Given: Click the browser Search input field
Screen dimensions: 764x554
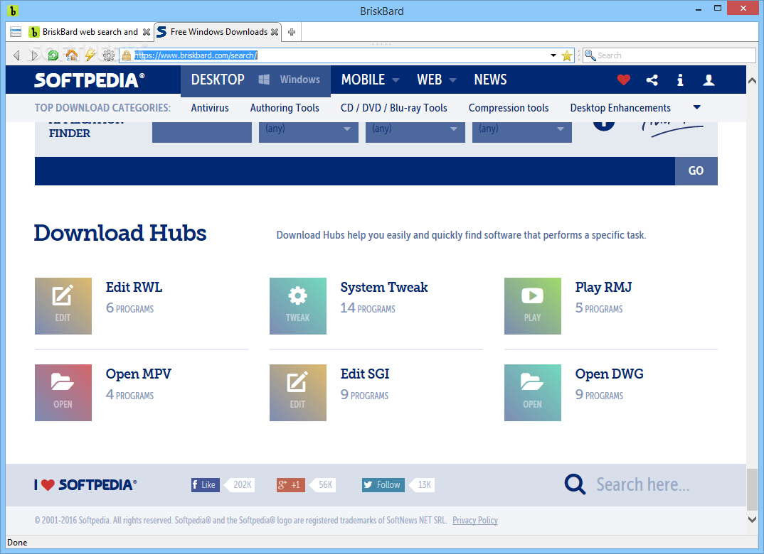Looking at the screenshot, I should [x=670, y=55].
